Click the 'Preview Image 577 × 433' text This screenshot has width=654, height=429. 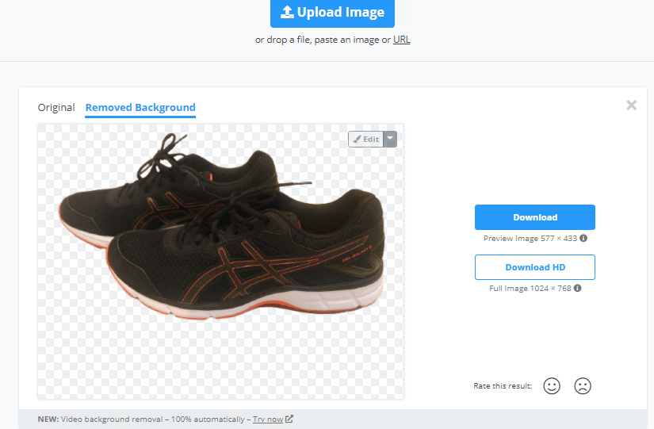530,238
